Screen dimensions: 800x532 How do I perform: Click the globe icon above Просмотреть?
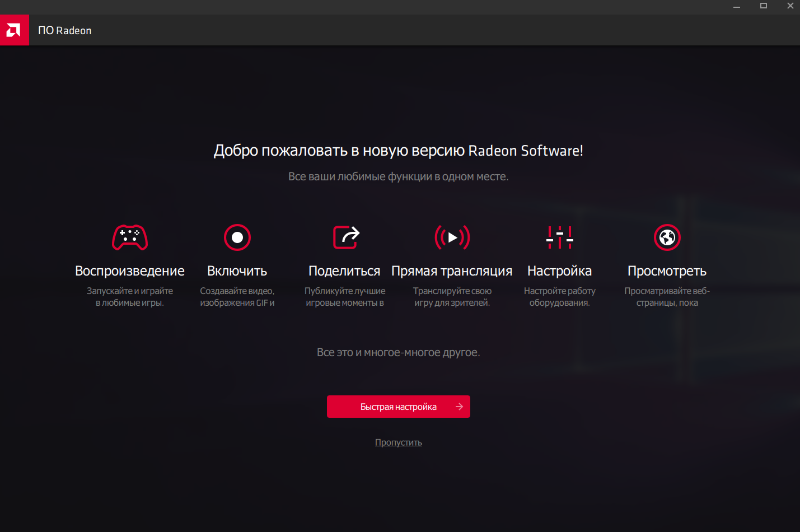(x=667, y=237)
